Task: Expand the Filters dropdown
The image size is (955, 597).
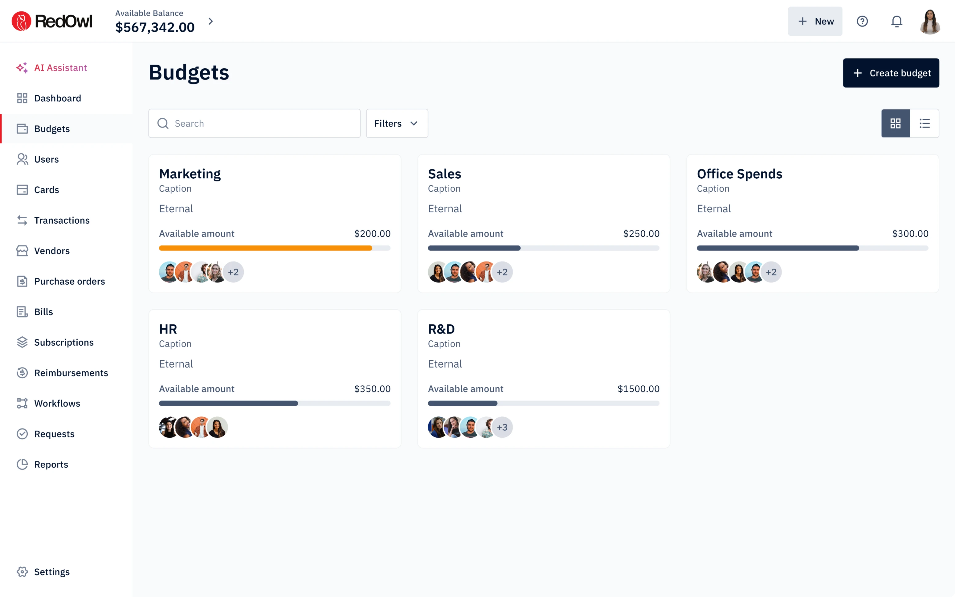Action: click(x=397, y=124)
